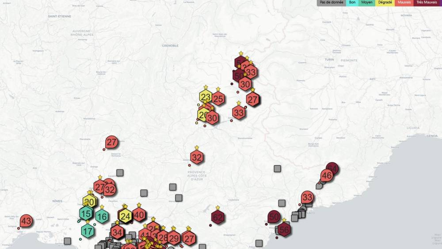
Task: Toggle the 'Moyen' legend category
Action: pyautogui.click(x=366, y=3)
